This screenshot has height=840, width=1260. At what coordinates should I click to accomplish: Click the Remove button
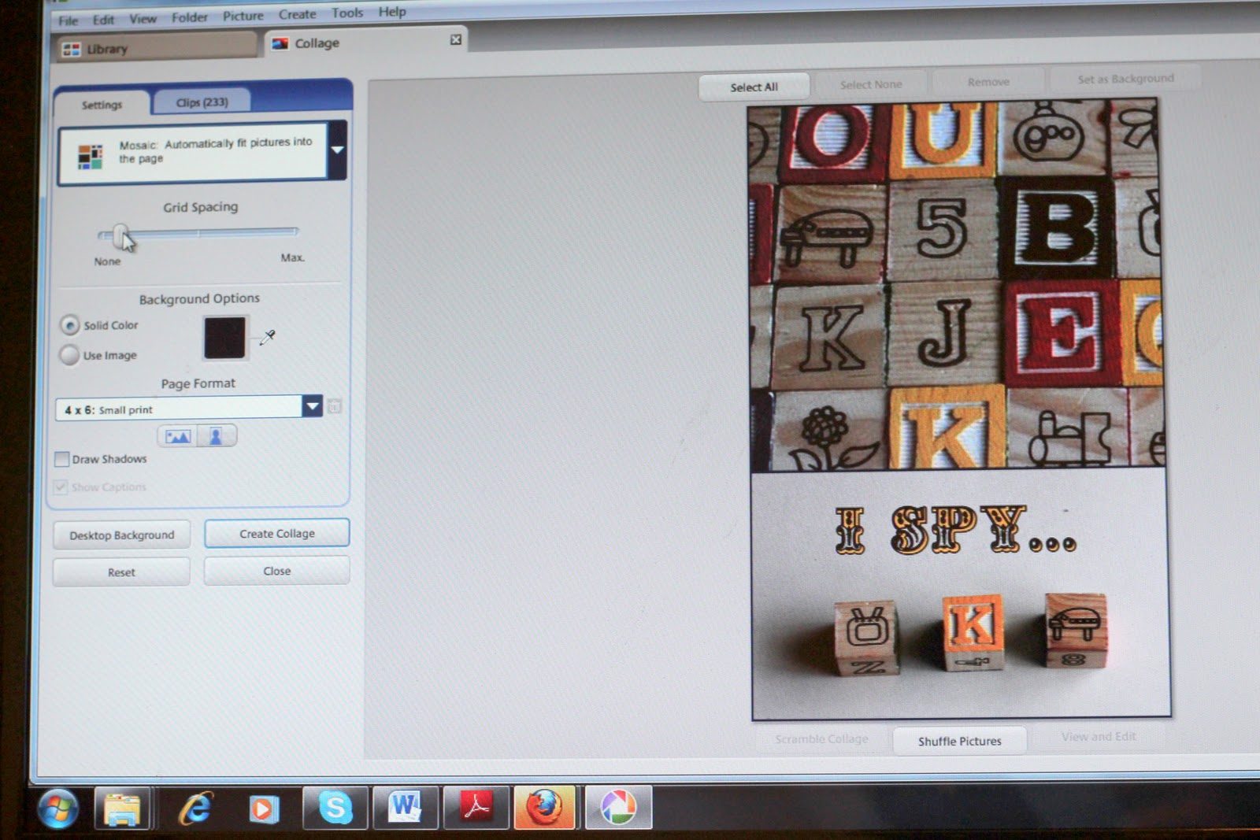988,81
